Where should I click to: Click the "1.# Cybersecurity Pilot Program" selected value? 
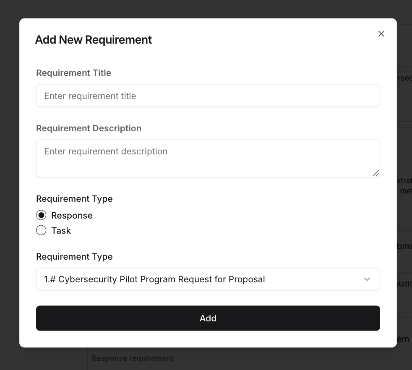pyautogui.click(x=154, y=279)
